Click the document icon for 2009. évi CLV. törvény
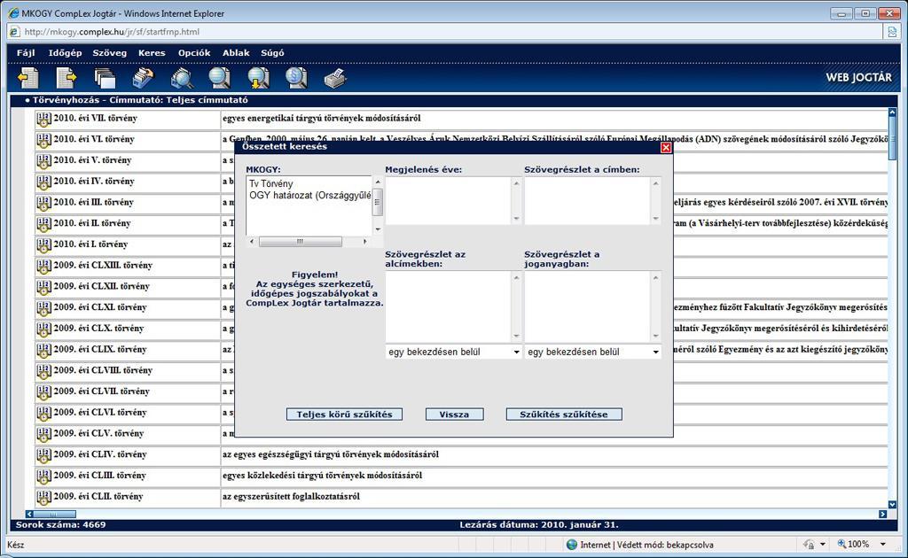The height and width of the screenshot is (558, 908). click(43, 434)
